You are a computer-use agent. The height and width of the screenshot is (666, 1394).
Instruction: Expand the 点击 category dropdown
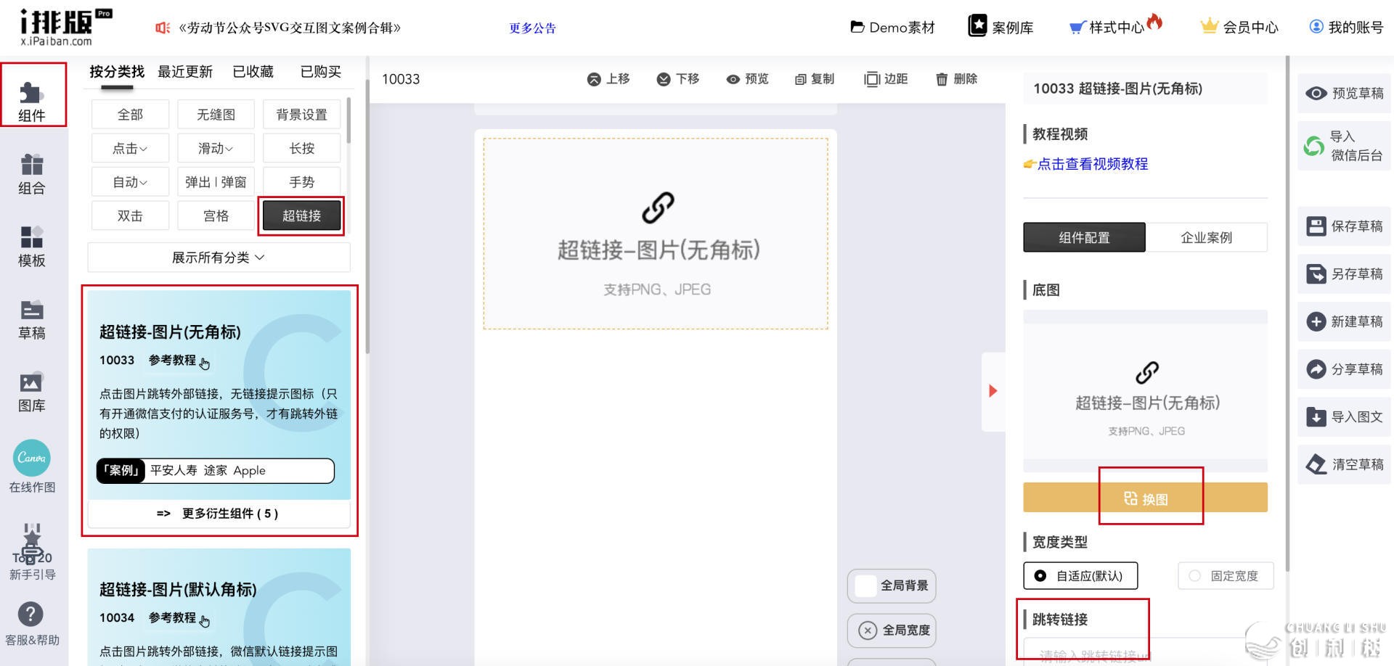130,149
